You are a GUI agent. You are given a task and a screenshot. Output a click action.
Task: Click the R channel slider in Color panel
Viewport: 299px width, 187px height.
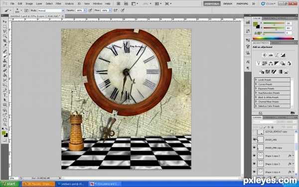coord(274,23)
